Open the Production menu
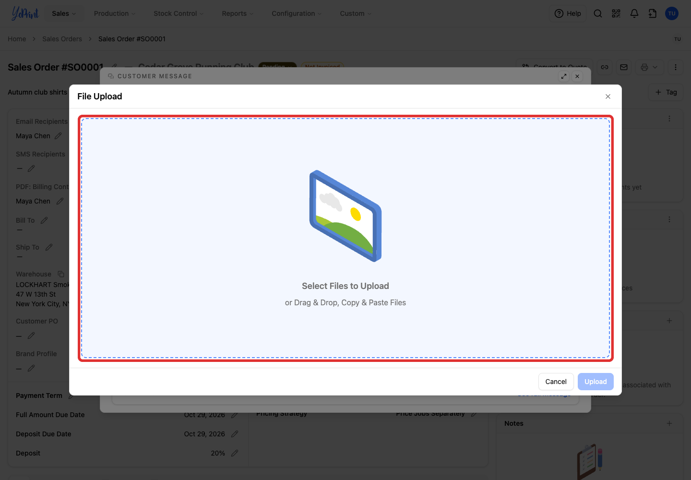Viewport: 691px width, 480px height. click(x=115, y=13)
